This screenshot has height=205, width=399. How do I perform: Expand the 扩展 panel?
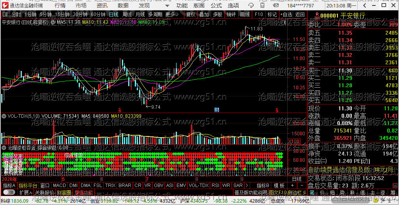pos(26,192)
